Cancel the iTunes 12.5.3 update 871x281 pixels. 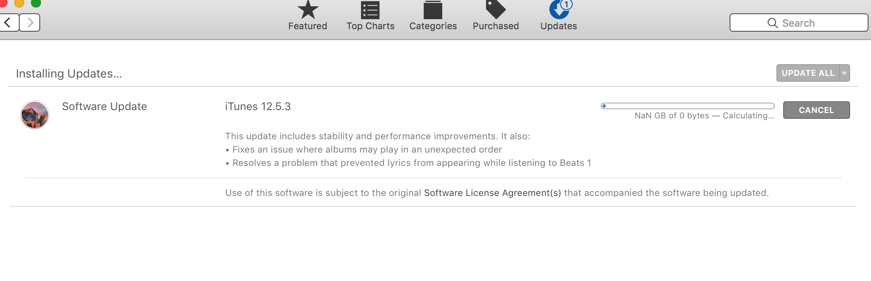coord(816,110)
